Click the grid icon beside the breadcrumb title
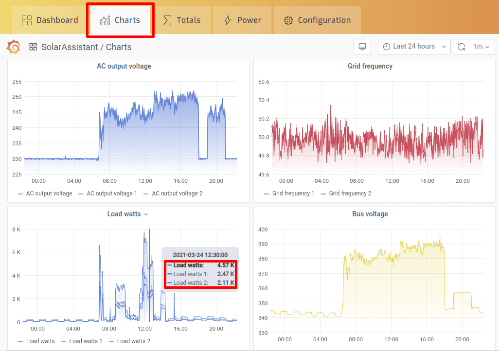499x351 pixels. click(33, 47)
